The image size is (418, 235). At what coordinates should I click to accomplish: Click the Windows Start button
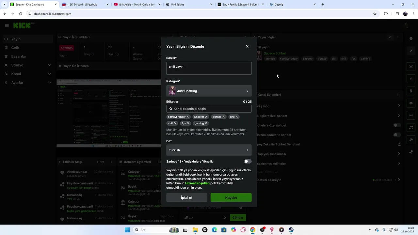pyautogui.click(x=127, y=230)
